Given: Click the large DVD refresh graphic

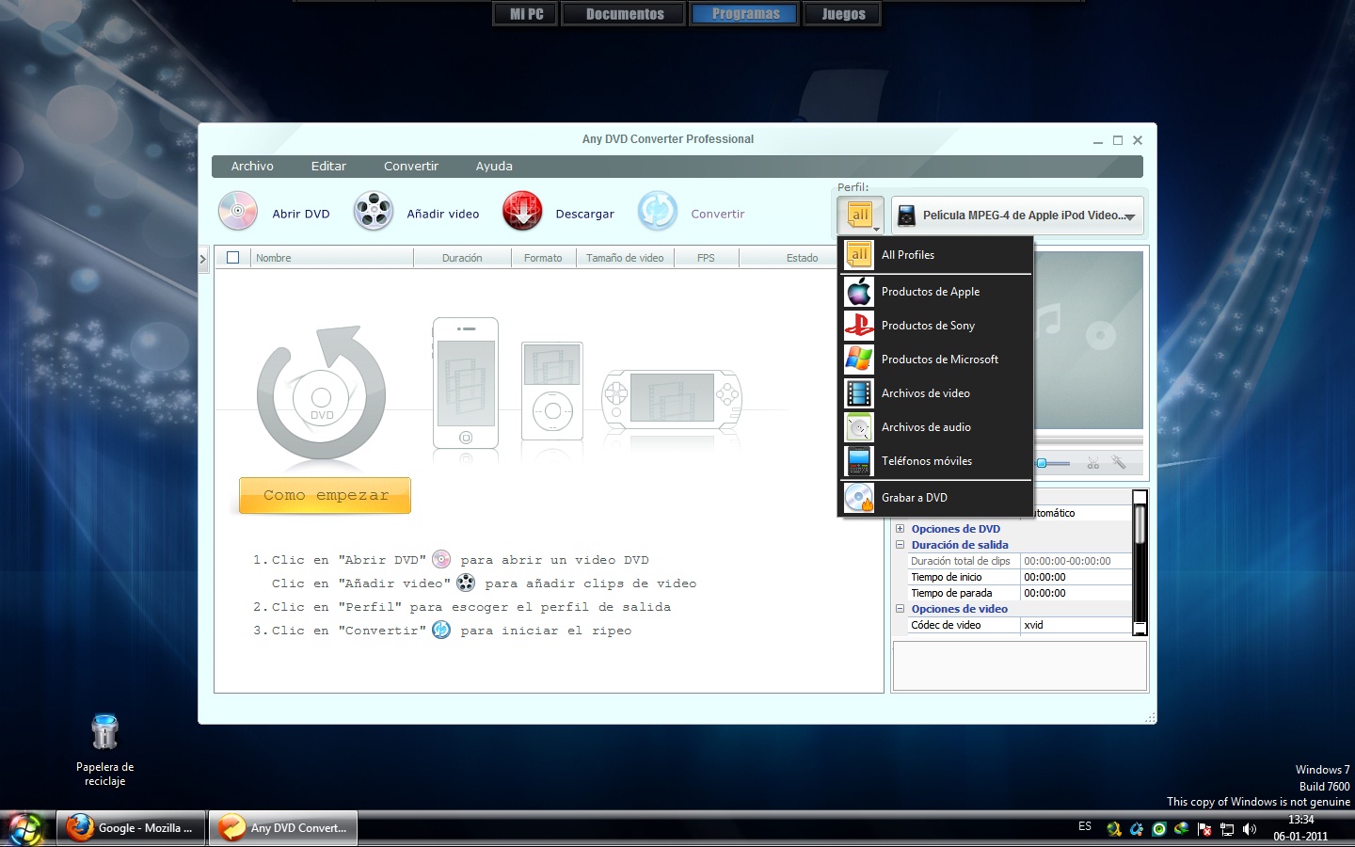Looking at the screenshot, I should pos(321,393).
